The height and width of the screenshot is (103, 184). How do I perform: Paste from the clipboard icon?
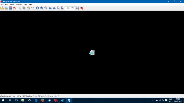28,8
